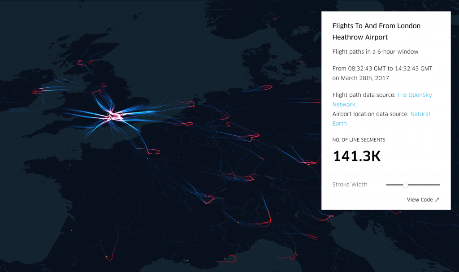Click the red flight path end near Paris
This screenshot has width=459, height=272.
click(x=154, y=151)
